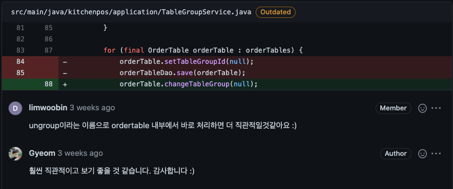The height and width of the screenshot is (189, 453).
Task: Click the Outdated label badge
Action: click(x=276, y=12)
